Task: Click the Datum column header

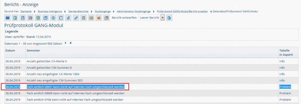Action: coord(15,52)
